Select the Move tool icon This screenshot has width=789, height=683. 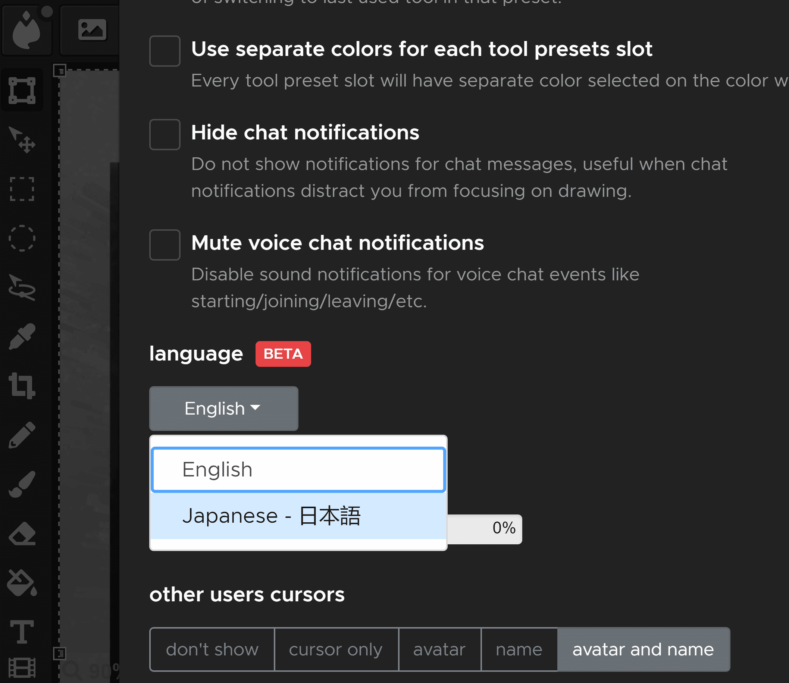coord(22,139)
